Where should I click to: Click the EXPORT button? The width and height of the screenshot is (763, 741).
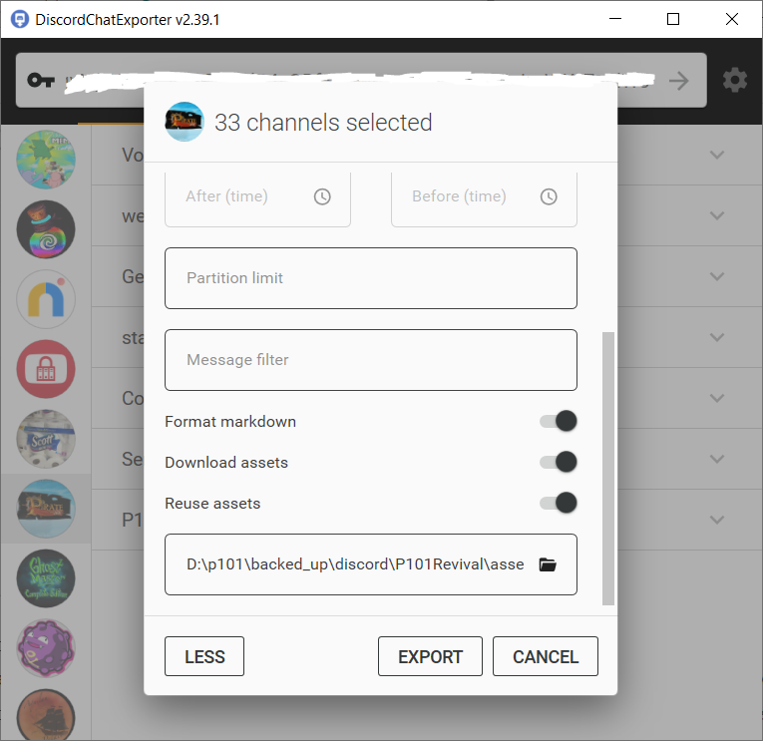430,656
